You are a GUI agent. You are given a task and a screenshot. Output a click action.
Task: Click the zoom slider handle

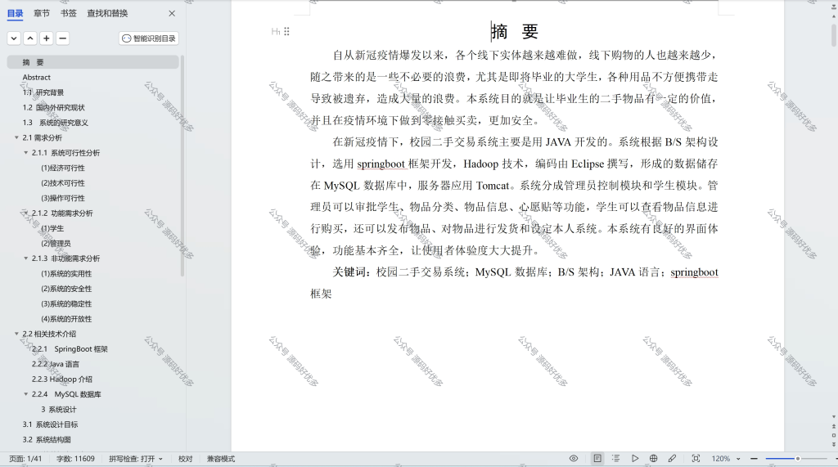tap(797, 459)
